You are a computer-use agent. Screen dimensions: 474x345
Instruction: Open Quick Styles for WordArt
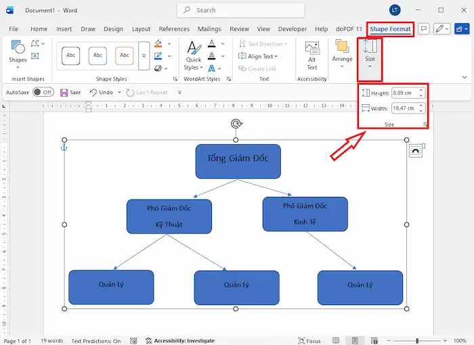point(193,55)
